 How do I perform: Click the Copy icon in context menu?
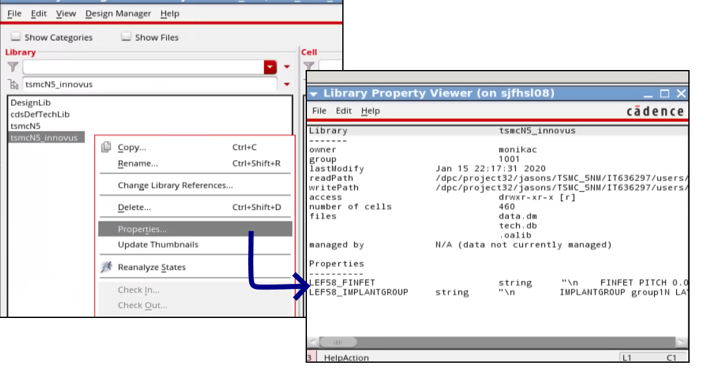tap(106, 147)
